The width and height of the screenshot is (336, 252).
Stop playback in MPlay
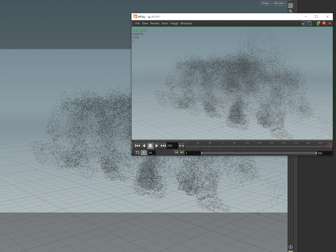(x=150, y=146)
